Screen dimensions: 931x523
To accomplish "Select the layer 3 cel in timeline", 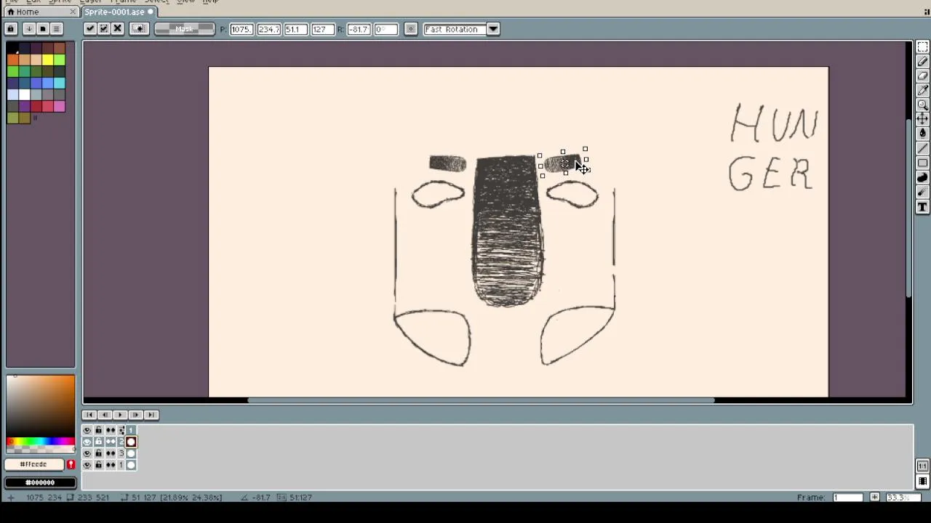I will pyautogui.click(x=131, y=453).
